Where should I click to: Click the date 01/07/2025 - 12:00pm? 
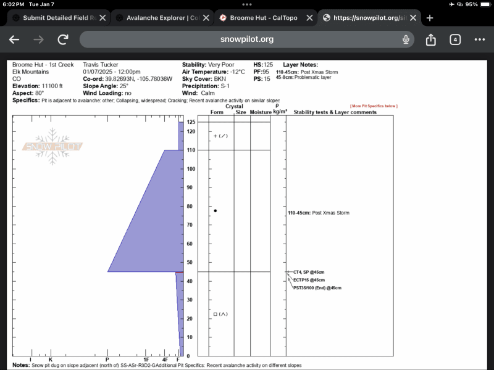coord(112,72)
